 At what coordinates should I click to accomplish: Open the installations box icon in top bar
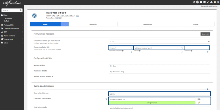(201, 2)
